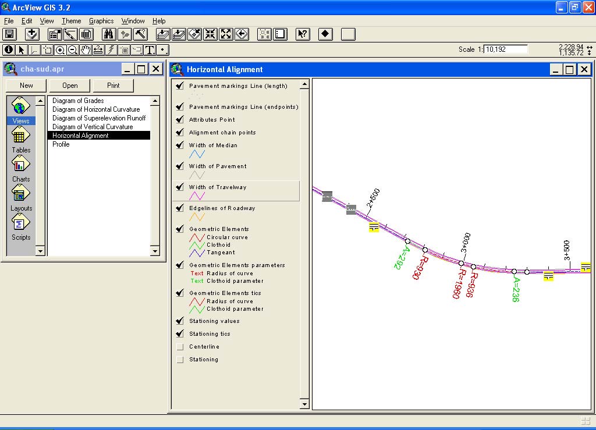Open the Window menu

click(x=133, y=21)
